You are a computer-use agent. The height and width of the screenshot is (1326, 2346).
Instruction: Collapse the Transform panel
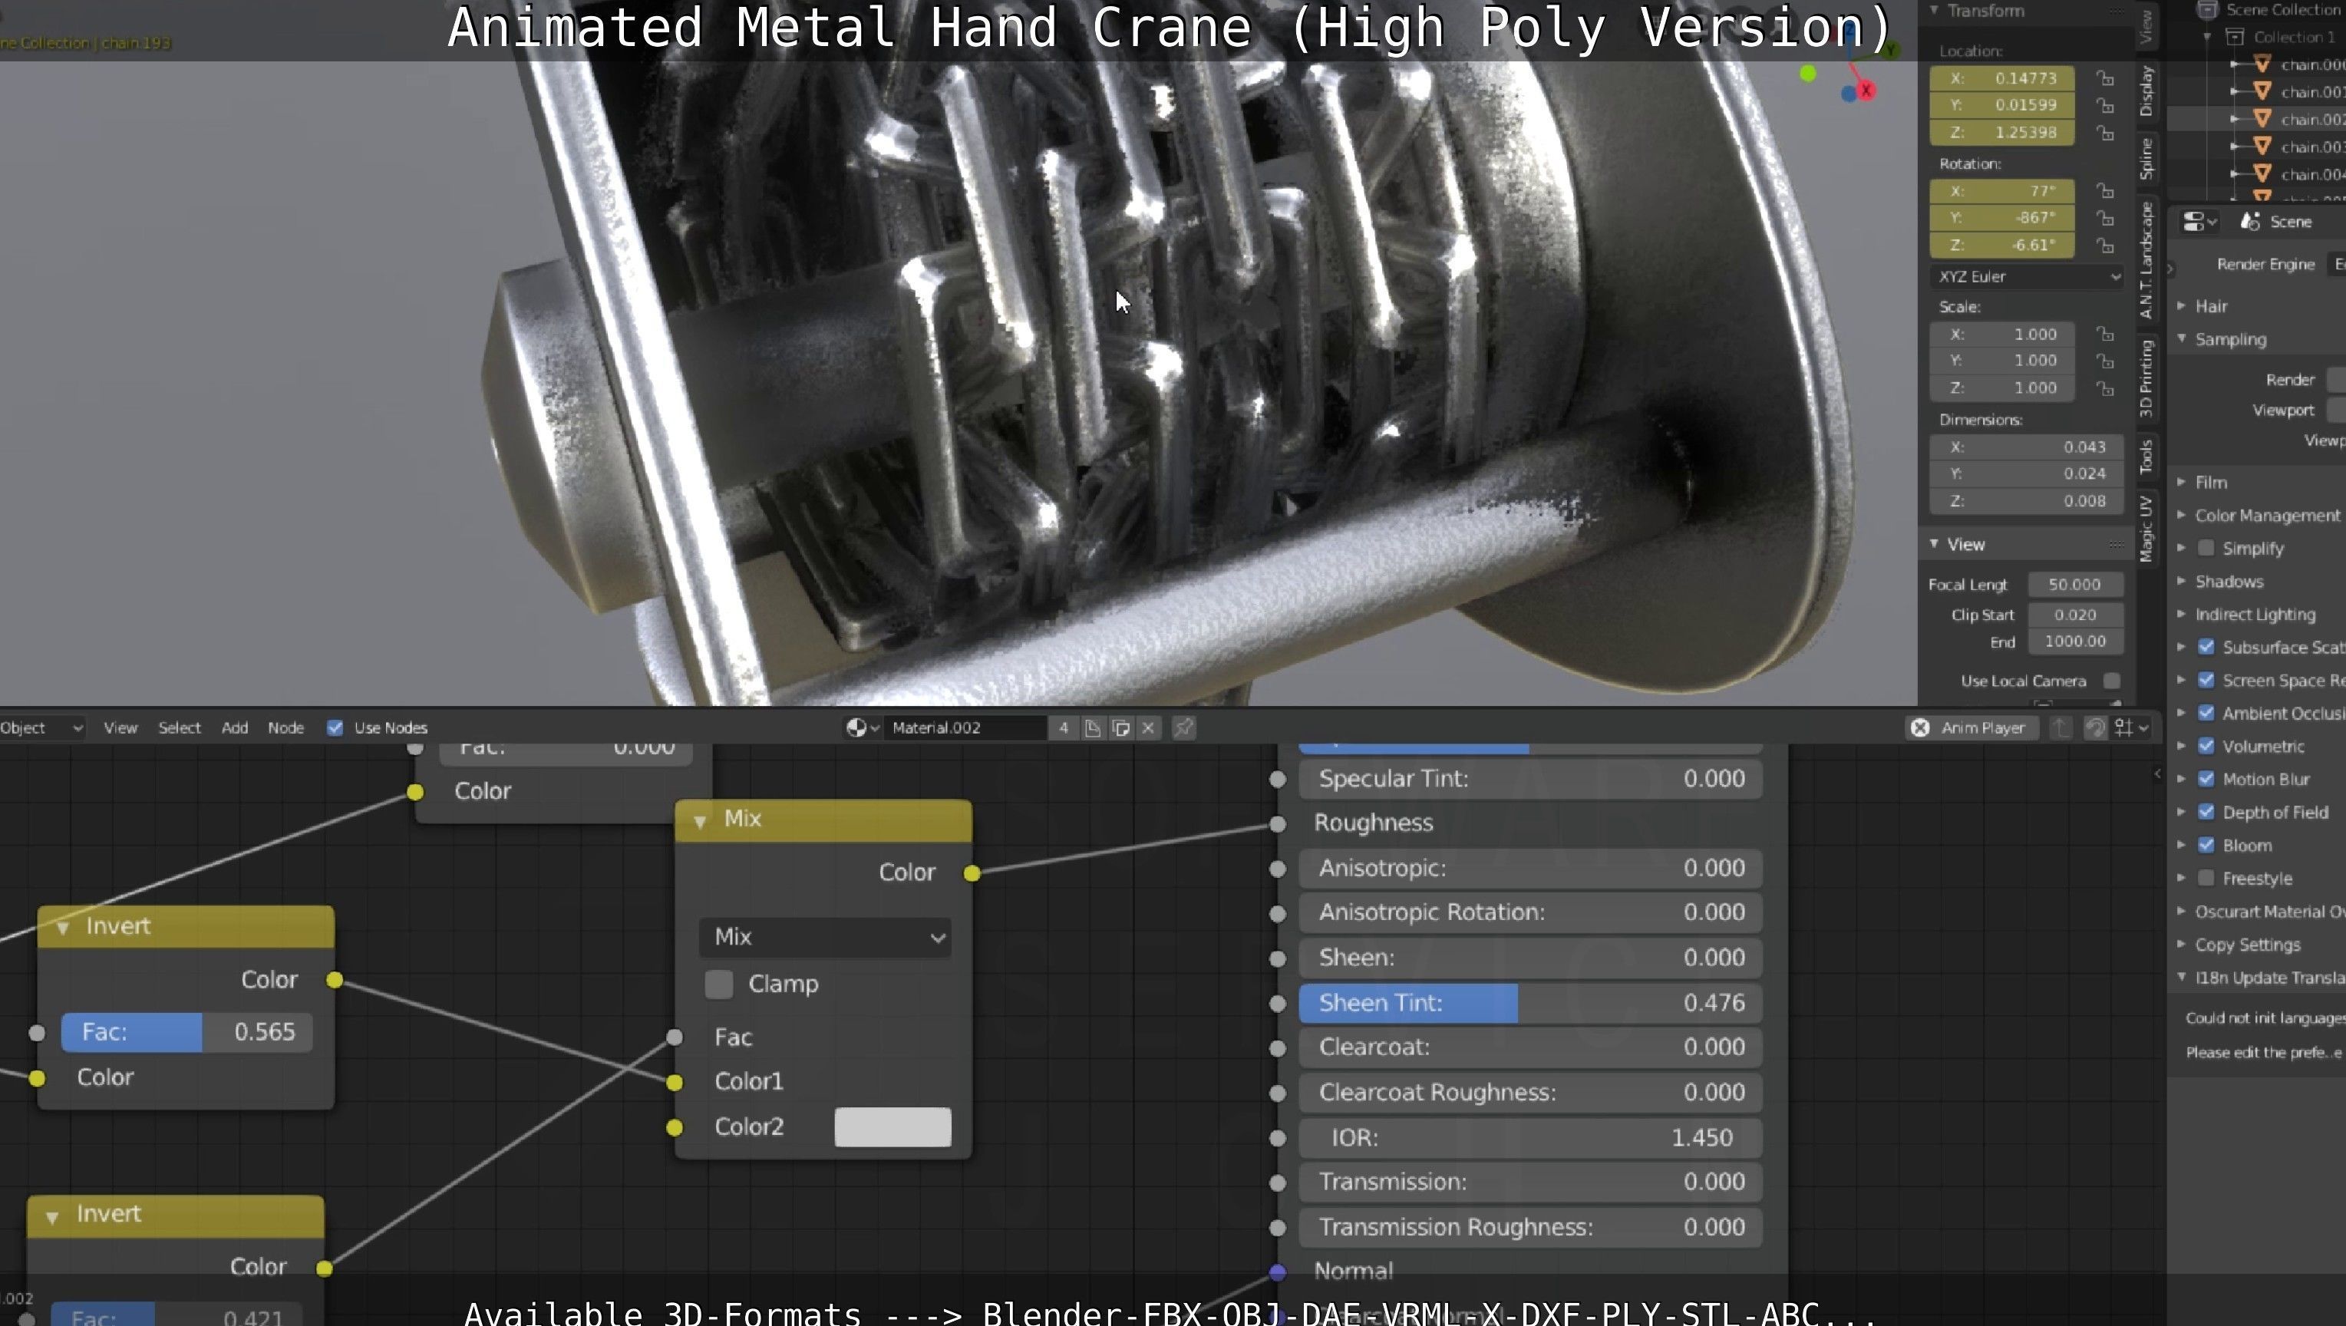click(x=1933, y=10)
